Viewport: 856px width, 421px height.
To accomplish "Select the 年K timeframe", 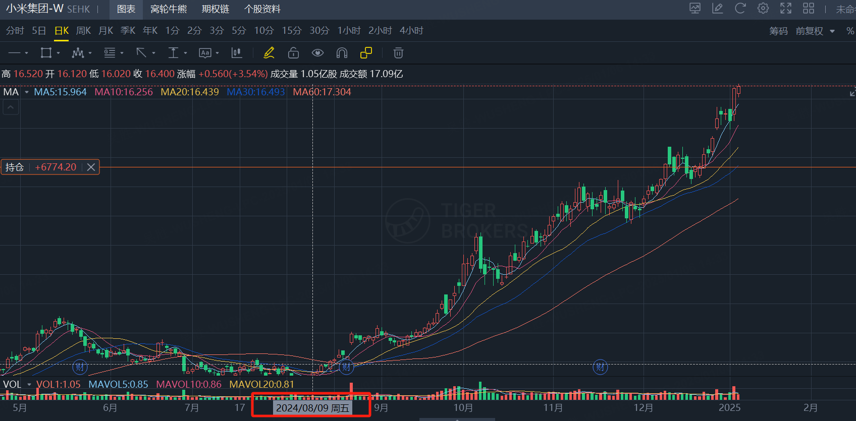I will point(150,31).
